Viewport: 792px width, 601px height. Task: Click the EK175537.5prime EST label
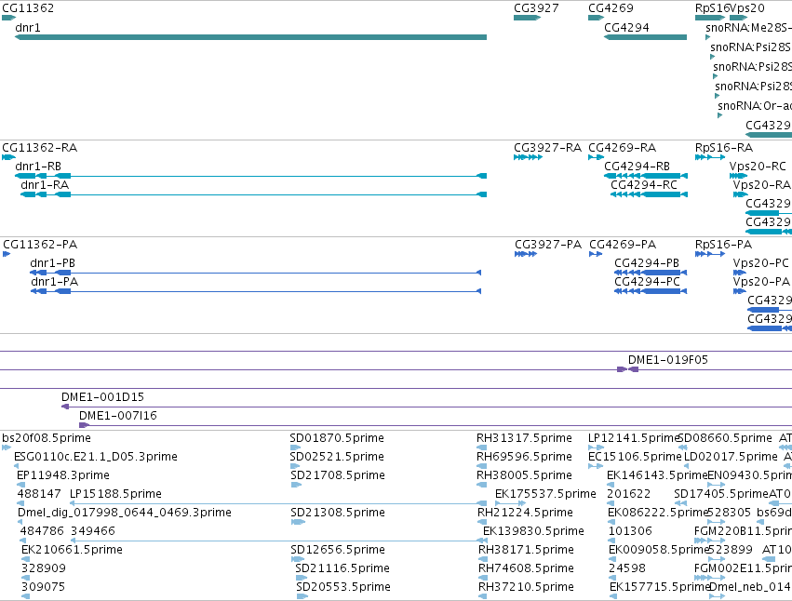pyautogui.click(x=545, y=494)
